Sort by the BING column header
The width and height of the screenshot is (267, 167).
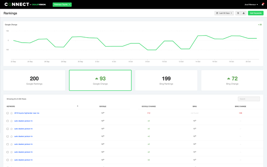click(x=195, y=106)
